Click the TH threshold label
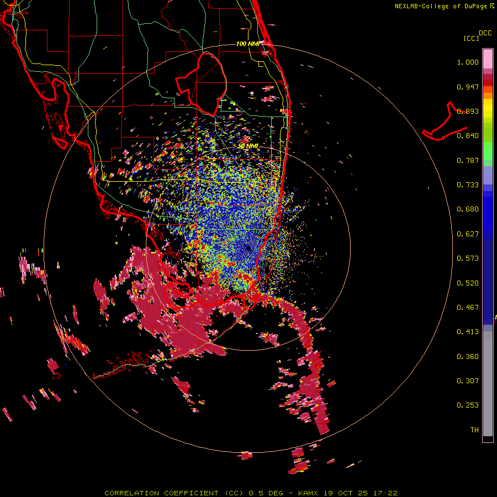Image resolution: width=497 pixels, height=497 pixels. (474, 430)
